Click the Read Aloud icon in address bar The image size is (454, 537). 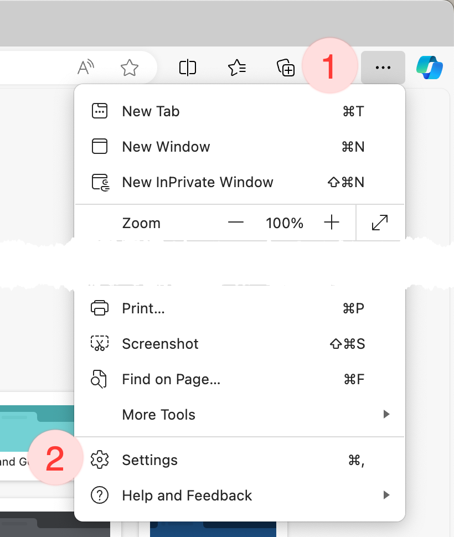85,68
